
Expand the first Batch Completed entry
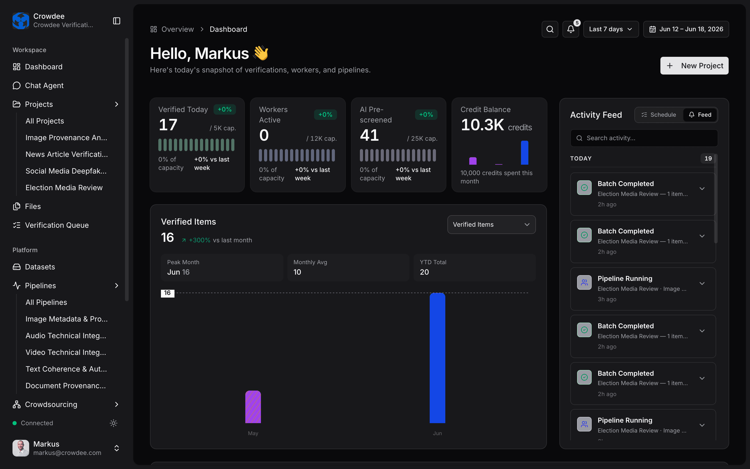coord(702,189)
